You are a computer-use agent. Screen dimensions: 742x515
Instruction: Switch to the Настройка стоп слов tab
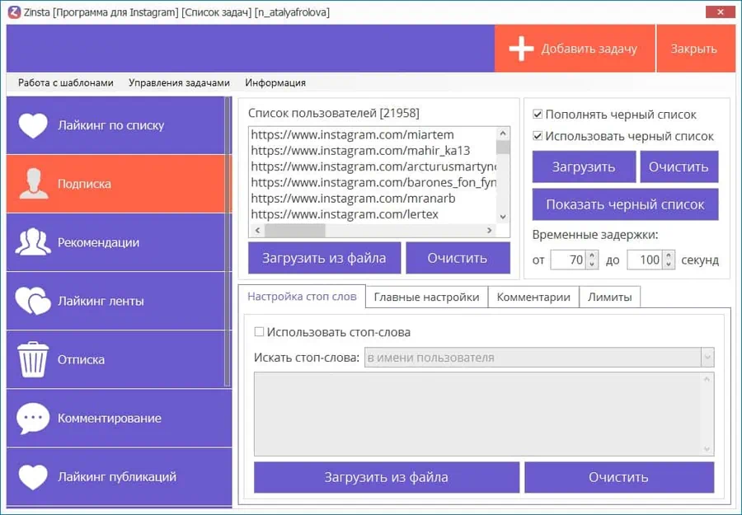pos(302,297)
